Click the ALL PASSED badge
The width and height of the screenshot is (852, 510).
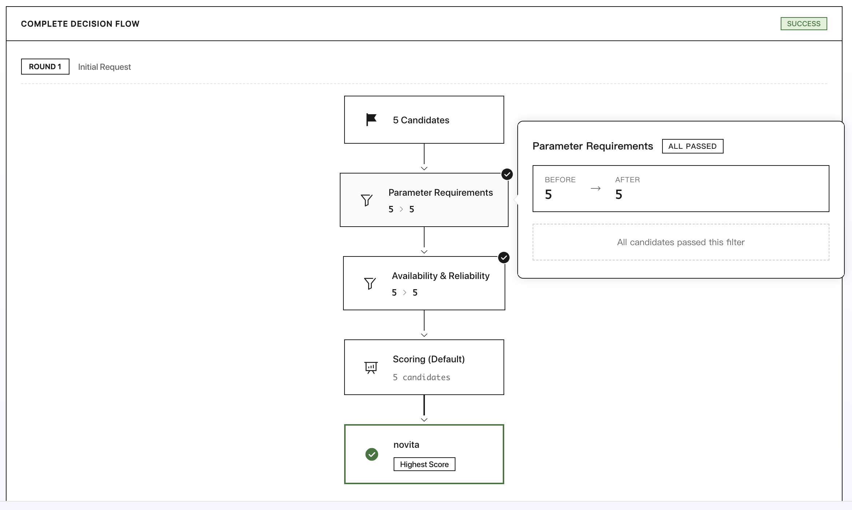coord(692,146)
